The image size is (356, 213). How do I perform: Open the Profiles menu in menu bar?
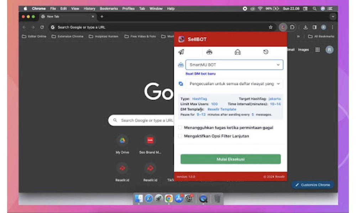tap(129, 9)
